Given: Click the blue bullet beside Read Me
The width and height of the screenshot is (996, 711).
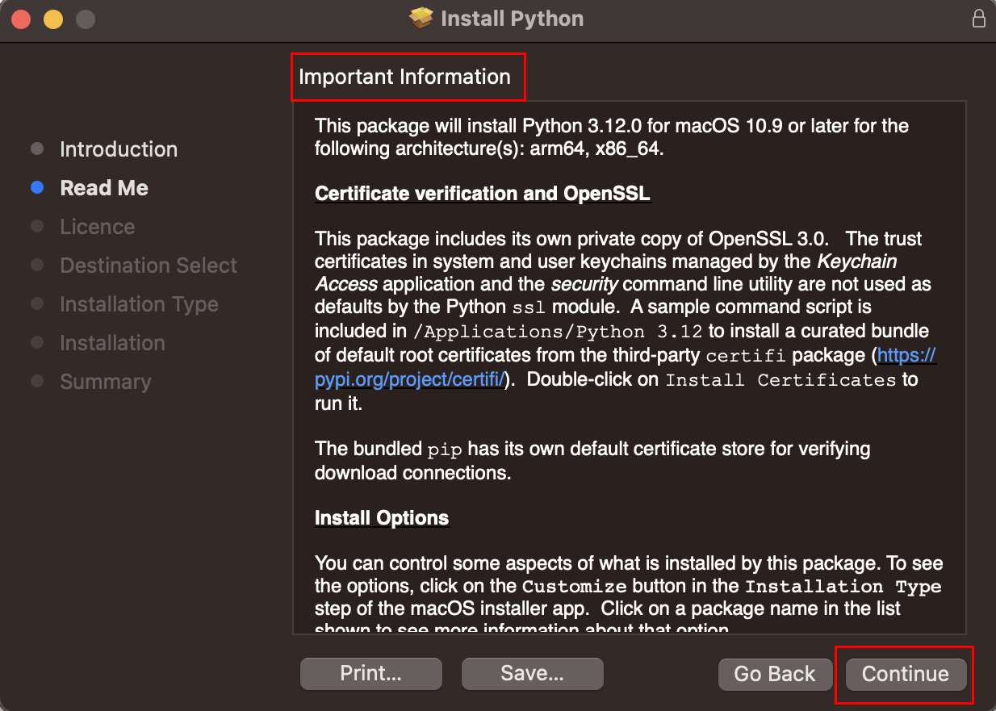Looking at the screenshot, I should pyautogui.click(x=37, y=188).
